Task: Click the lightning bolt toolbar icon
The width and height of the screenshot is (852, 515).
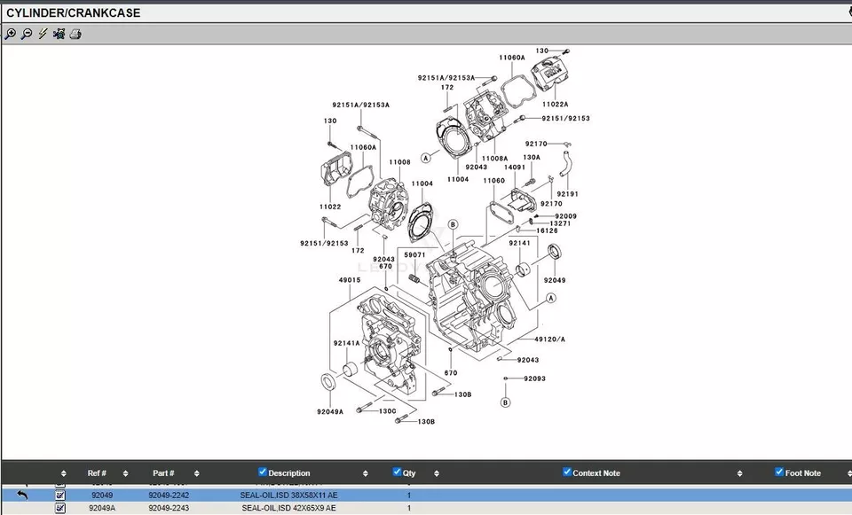Action: coord(43,35)
